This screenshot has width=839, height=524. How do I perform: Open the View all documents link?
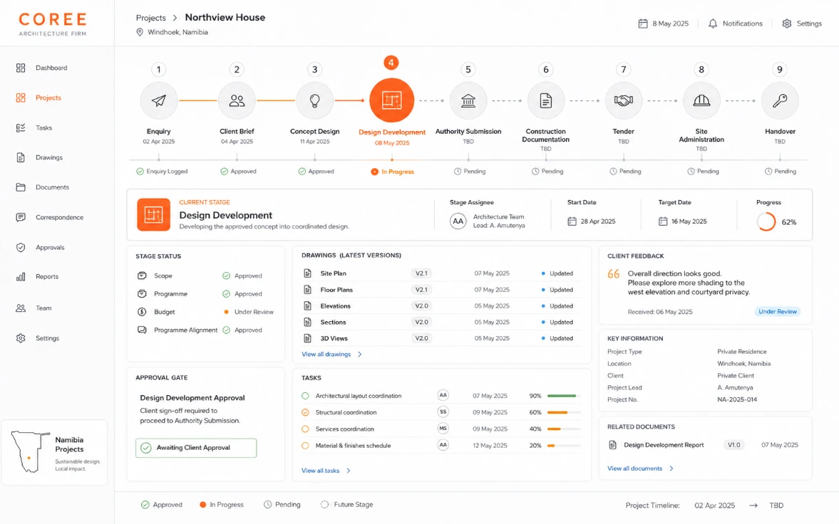click(x=634, y=468)
